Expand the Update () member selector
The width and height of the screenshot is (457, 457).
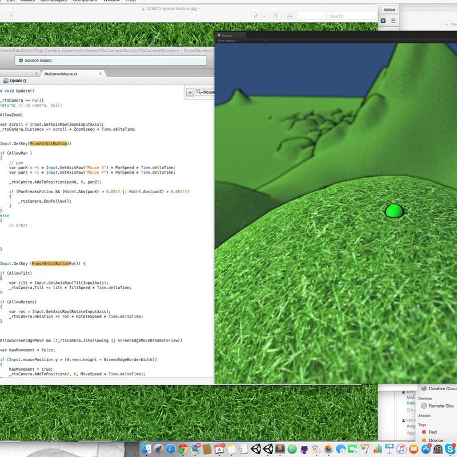coord(17,81)
